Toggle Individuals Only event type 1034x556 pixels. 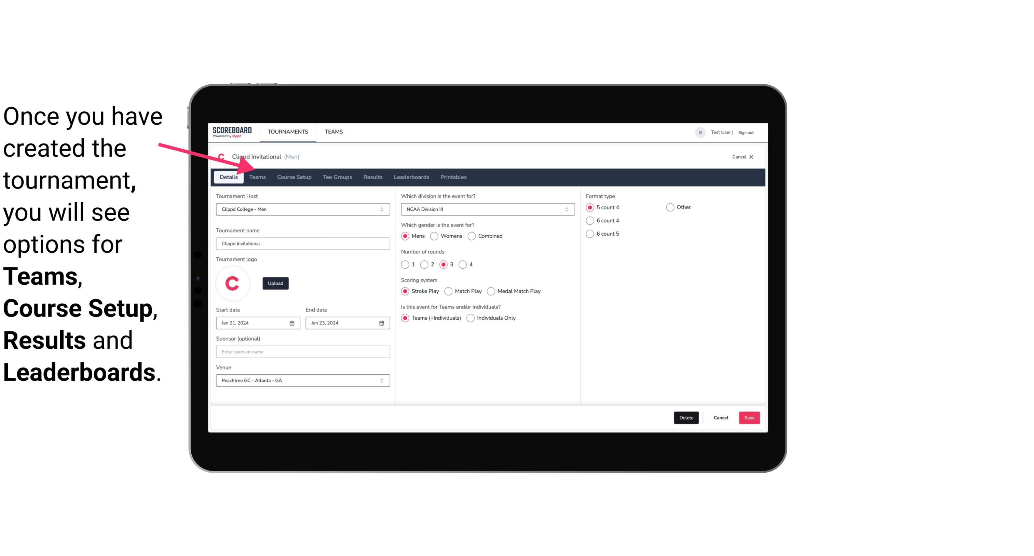point(471,318)
